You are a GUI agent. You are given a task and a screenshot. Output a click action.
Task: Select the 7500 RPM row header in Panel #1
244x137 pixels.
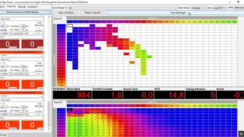pos(61,85)
